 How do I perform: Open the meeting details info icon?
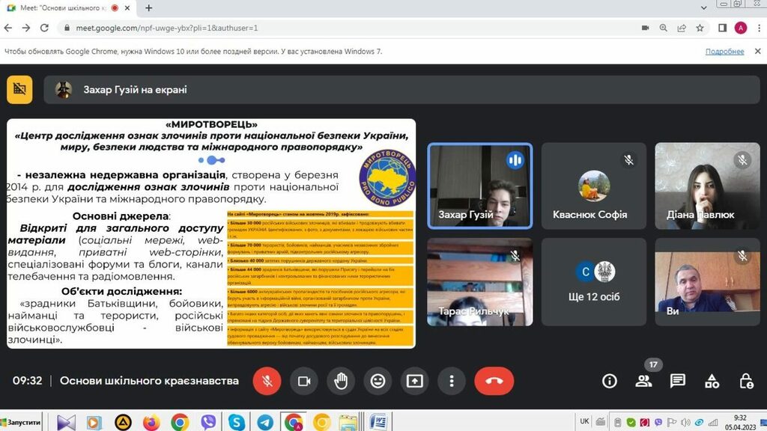tap(610, 381)
